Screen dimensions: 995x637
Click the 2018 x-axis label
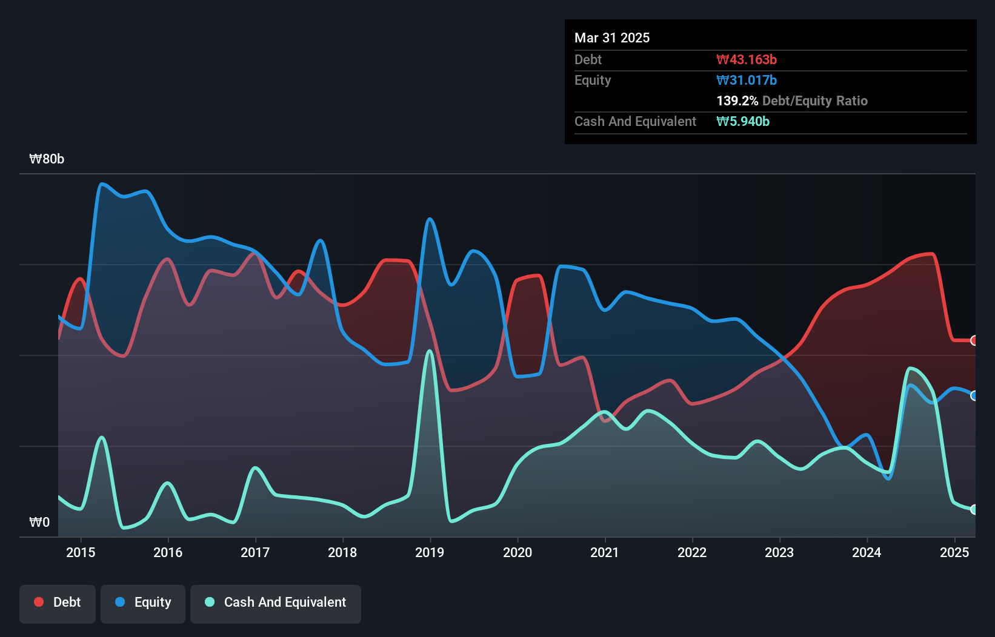pos(342,552)
